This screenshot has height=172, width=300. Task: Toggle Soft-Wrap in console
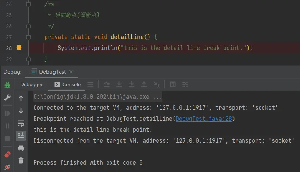click(x=21, y=123)
